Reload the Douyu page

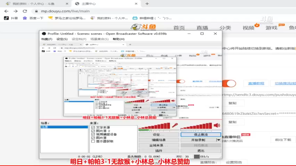[25, 11]
